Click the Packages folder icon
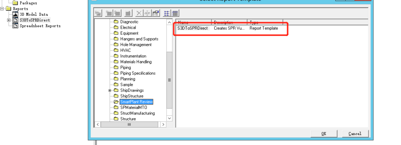 click(15, 3)
